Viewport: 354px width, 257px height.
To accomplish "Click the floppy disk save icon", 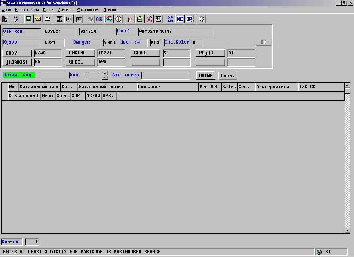I will point(28,19).
